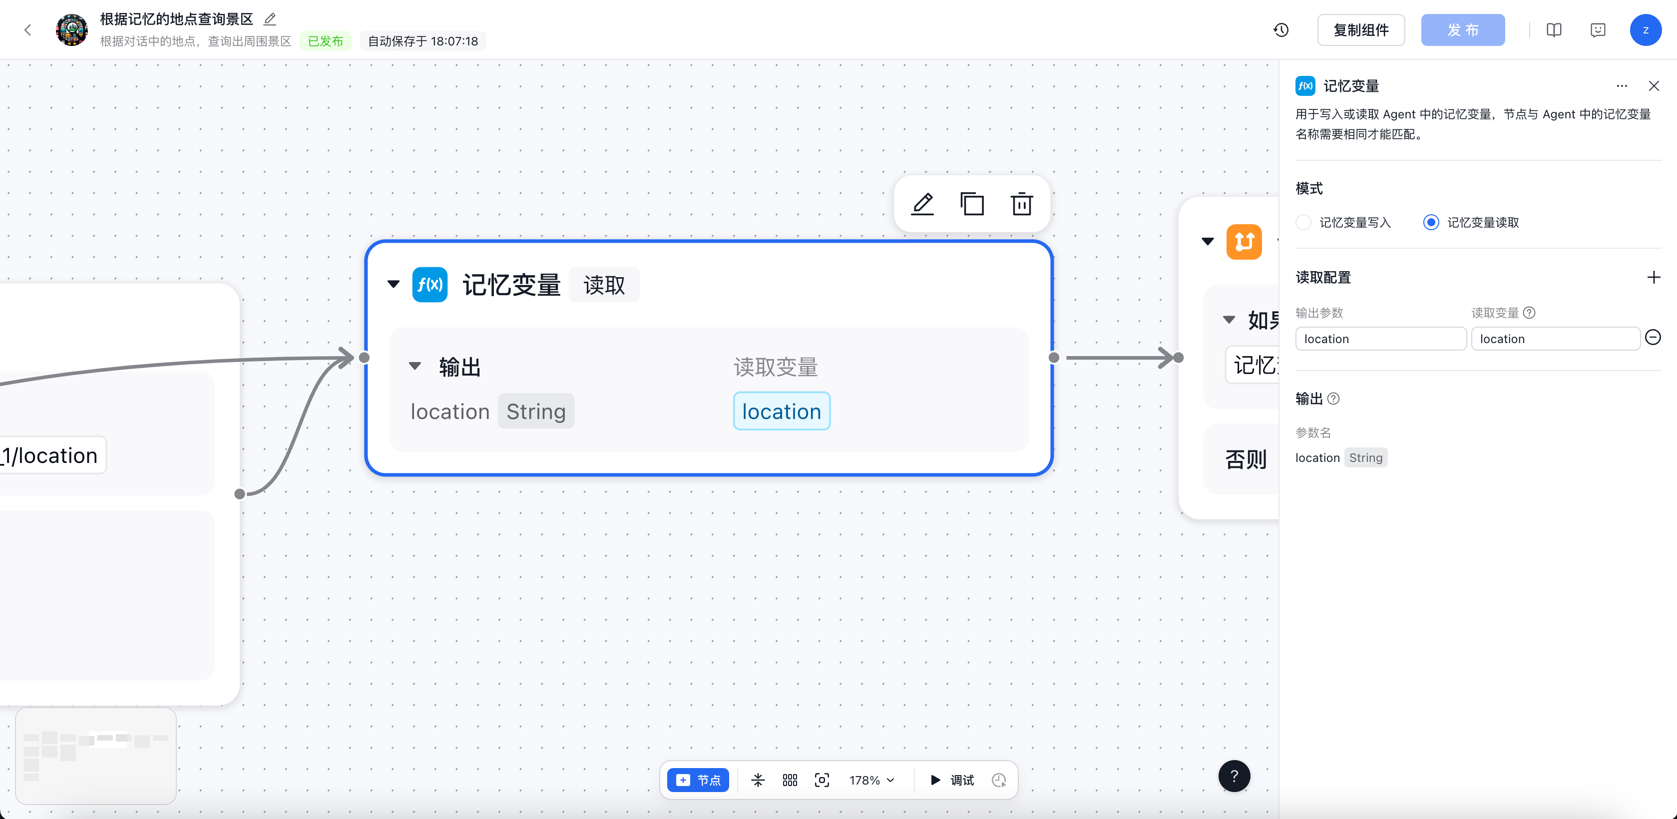
Task: Collapse the 输出 section in node
Action: pos(415,366)
